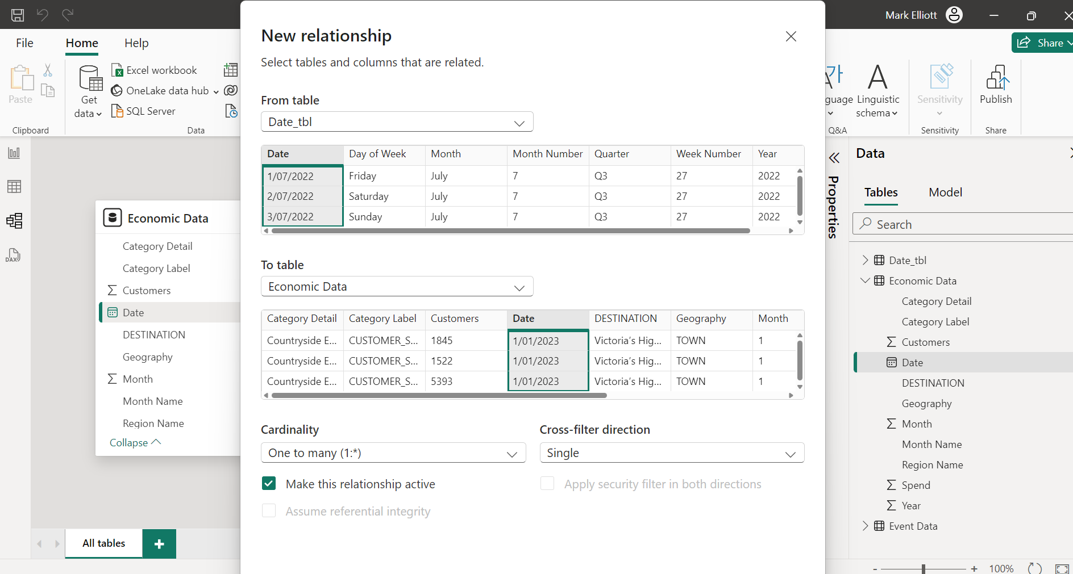The image size is (1073, 574).
Task: Adjust the zoom slider in status bar
Action: (x=924, y=568)
